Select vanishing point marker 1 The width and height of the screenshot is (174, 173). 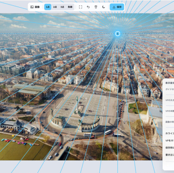pos(118,34)
